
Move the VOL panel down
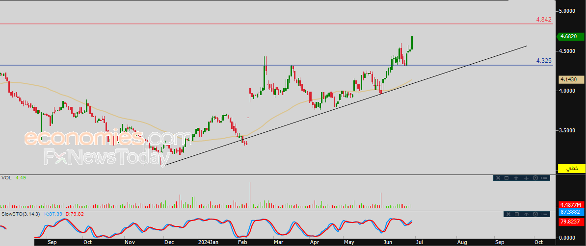(526, 178)
